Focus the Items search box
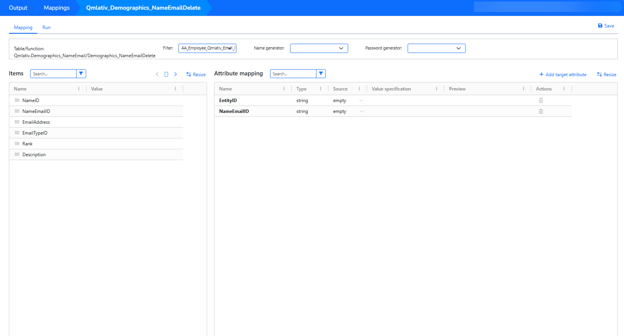624x336 pixels. click(x=53, y=74)
